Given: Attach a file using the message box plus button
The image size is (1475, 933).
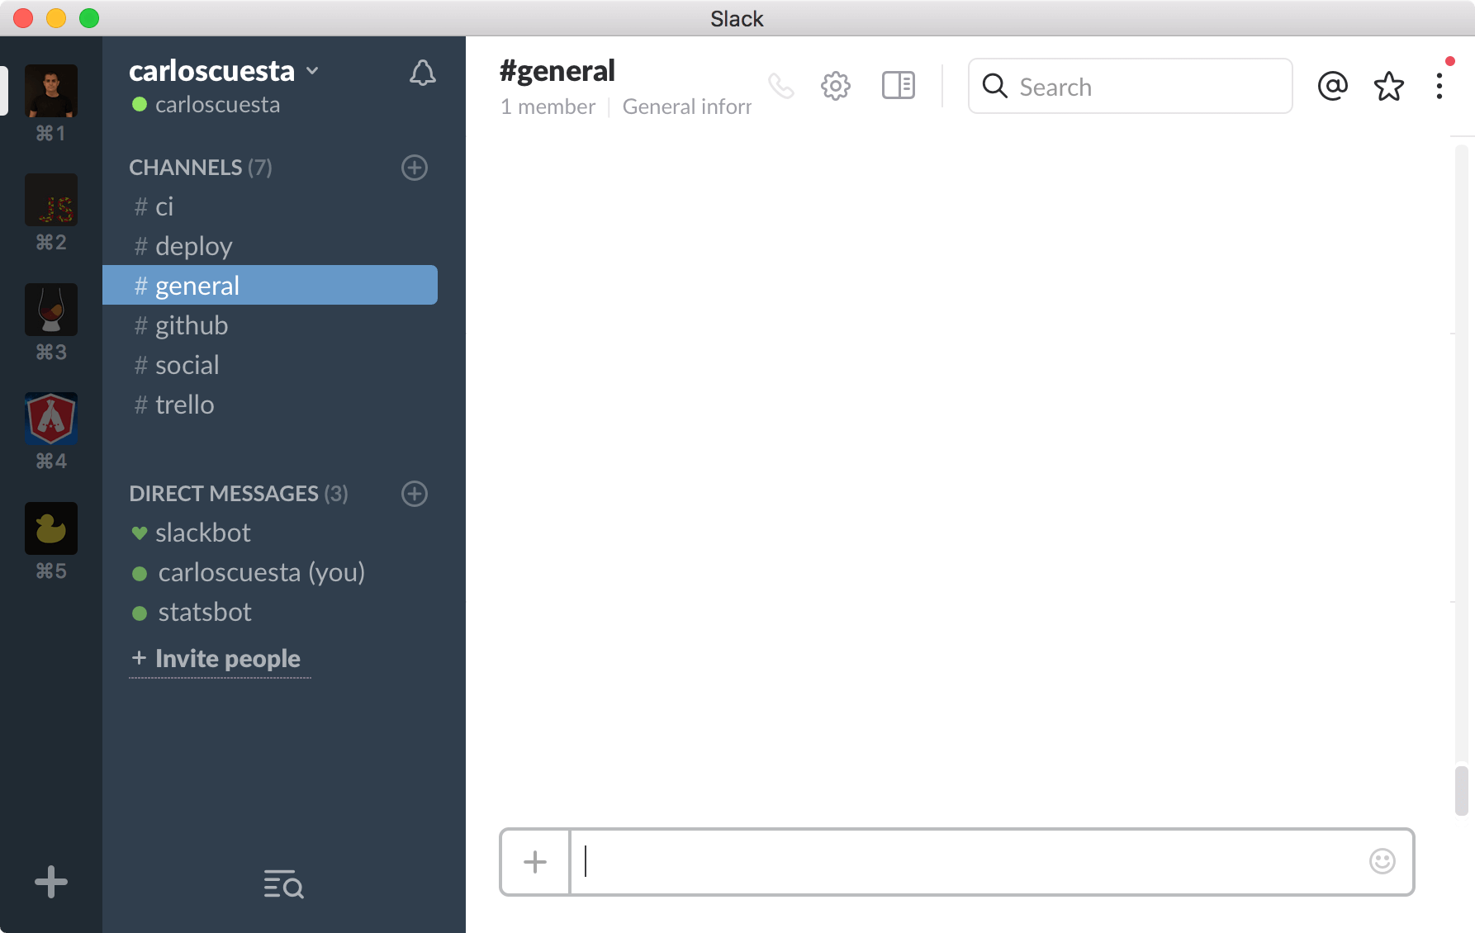Looking at the screenshot, I should (x=535, y=862).
